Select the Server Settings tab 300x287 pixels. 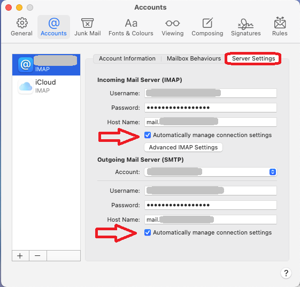253,58
